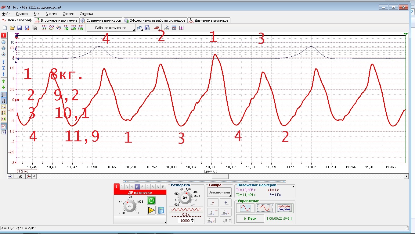This screenshot has width=415, height=234.
Task: Select channel tab 1 in the channel panel
Action: pos(116,187)
